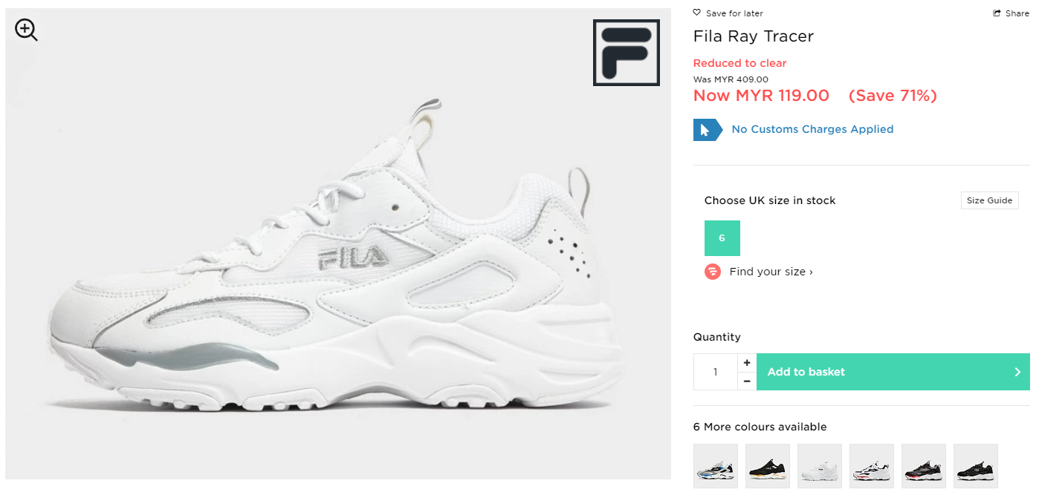
Task: Click the red Find your size icon
Action: (712, 272)
